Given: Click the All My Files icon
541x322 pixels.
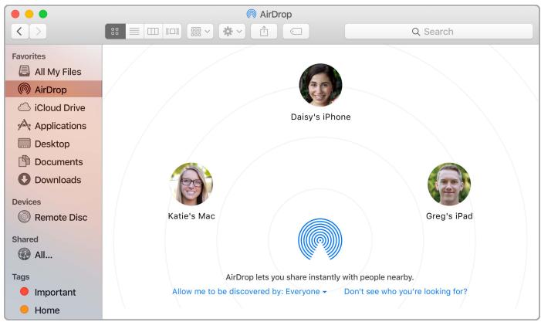Looking at the screenshot, I should 24,71.
